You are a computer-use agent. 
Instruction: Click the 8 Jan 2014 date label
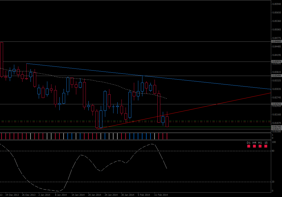tap(61, 195)
